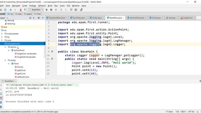The width and height of the screenshot is (201, 113).
Task: Navigate back with the blue arrow icon
Action: 11,10
